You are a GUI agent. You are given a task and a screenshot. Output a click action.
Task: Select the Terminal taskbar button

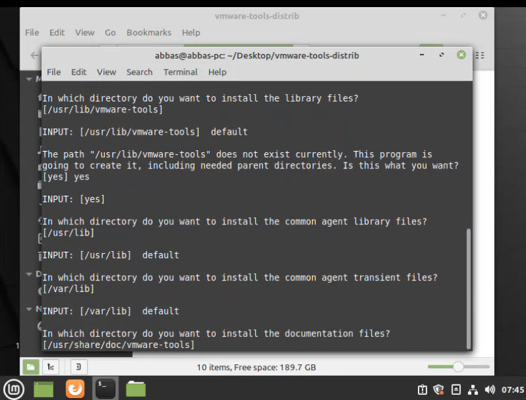[105, 389]
